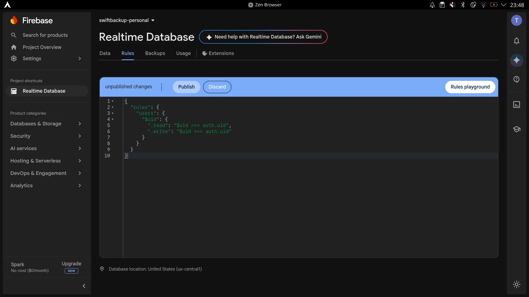Screen dimensions: 529x297
Task: Open the swiftbackup-personal project dropdown
Action: pos(127,20)
